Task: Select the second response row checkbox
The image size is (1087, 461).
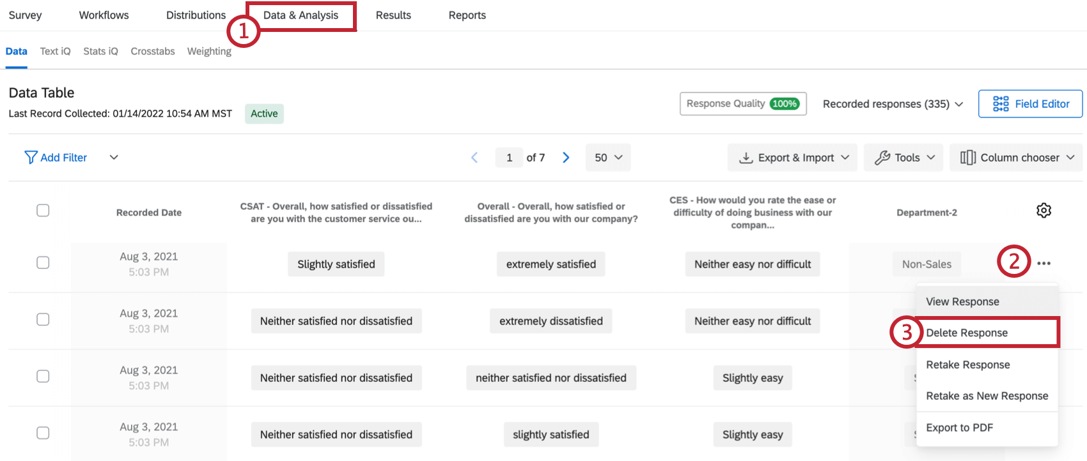Action: 43,319
